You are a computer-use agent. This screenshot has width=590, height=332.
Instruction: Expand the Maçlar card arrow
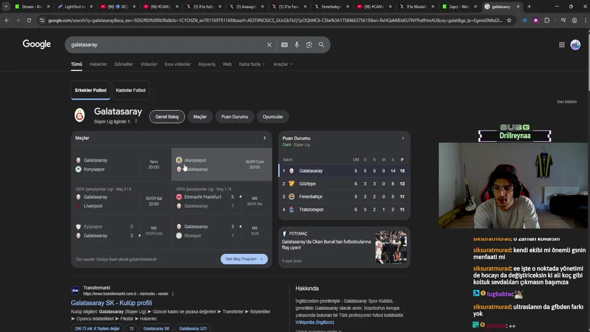pos(265,138)
